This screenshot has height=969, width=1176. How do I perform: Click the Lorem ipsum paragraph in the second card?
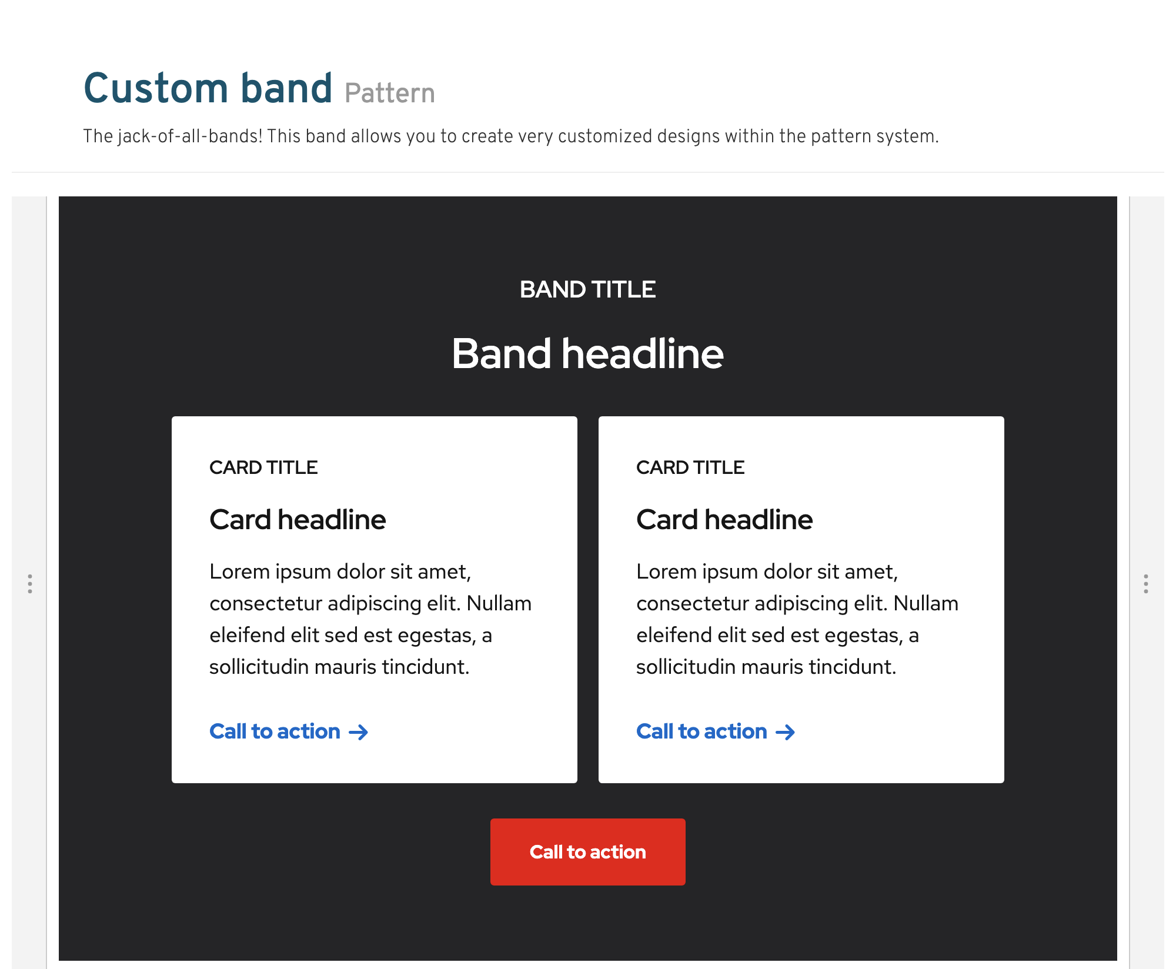(797, 619)
